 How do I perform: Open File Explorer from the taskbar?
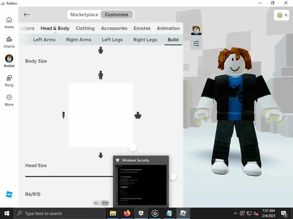[x=113, y=213]
